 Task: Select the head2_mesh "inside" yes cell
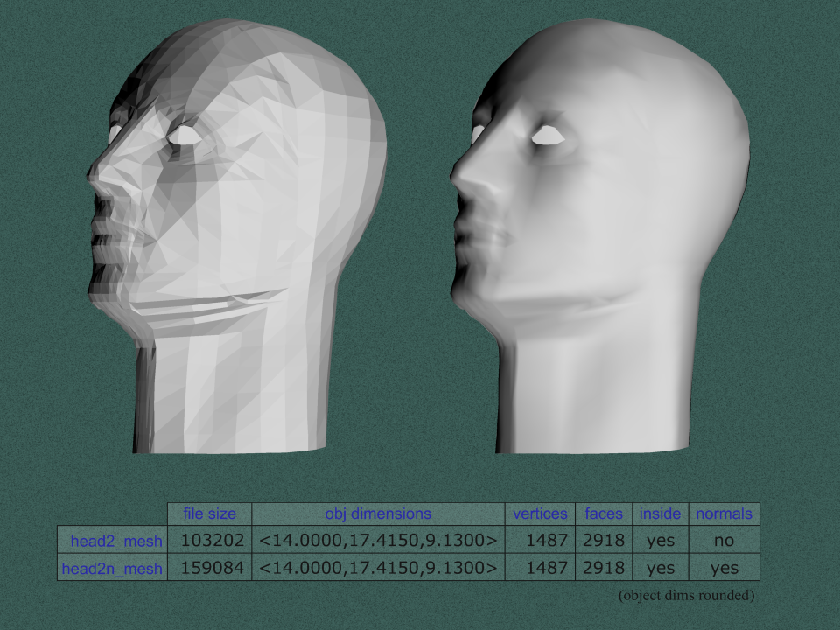(x=660, y=541)
